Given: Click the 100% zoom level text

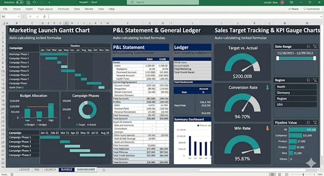Looking at the screenshot, I should point(320,175).
